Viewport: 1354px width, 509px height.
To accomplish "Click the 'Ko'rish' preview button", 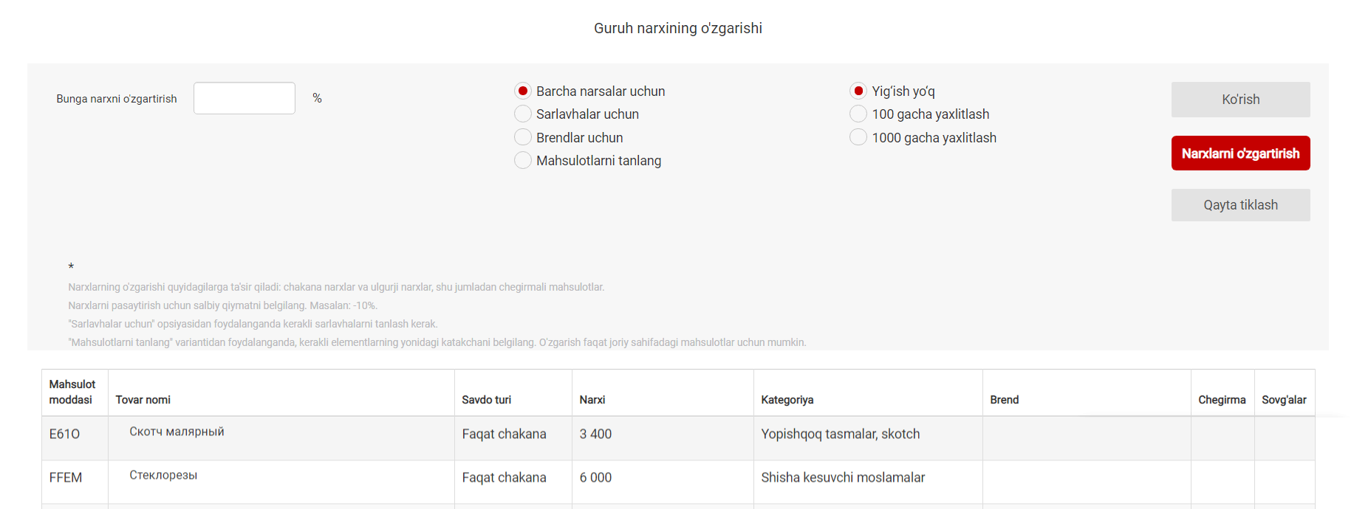I will (x=1241, y=100).
